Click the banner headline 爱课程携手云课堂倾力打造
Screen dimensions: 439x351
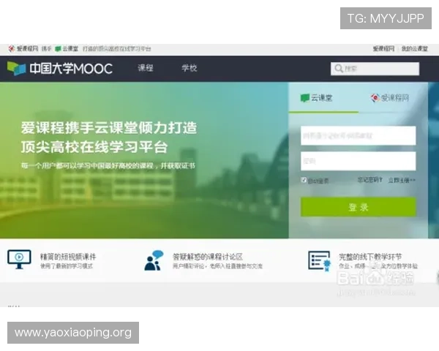click(109, 128)
